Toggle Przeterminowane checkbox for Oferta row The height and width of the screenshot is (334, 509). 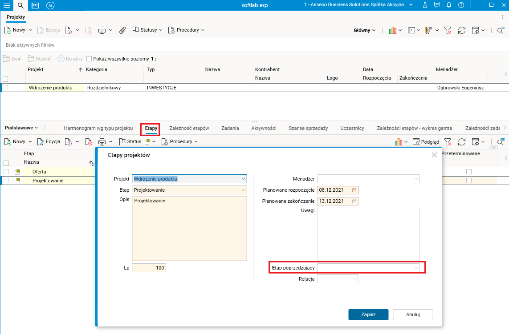pos(469,172)
